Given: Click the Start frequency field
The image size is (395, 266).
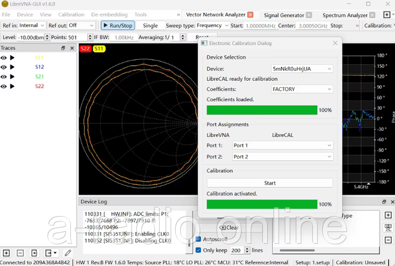Looking at the screenshot, I should (260, 26).
